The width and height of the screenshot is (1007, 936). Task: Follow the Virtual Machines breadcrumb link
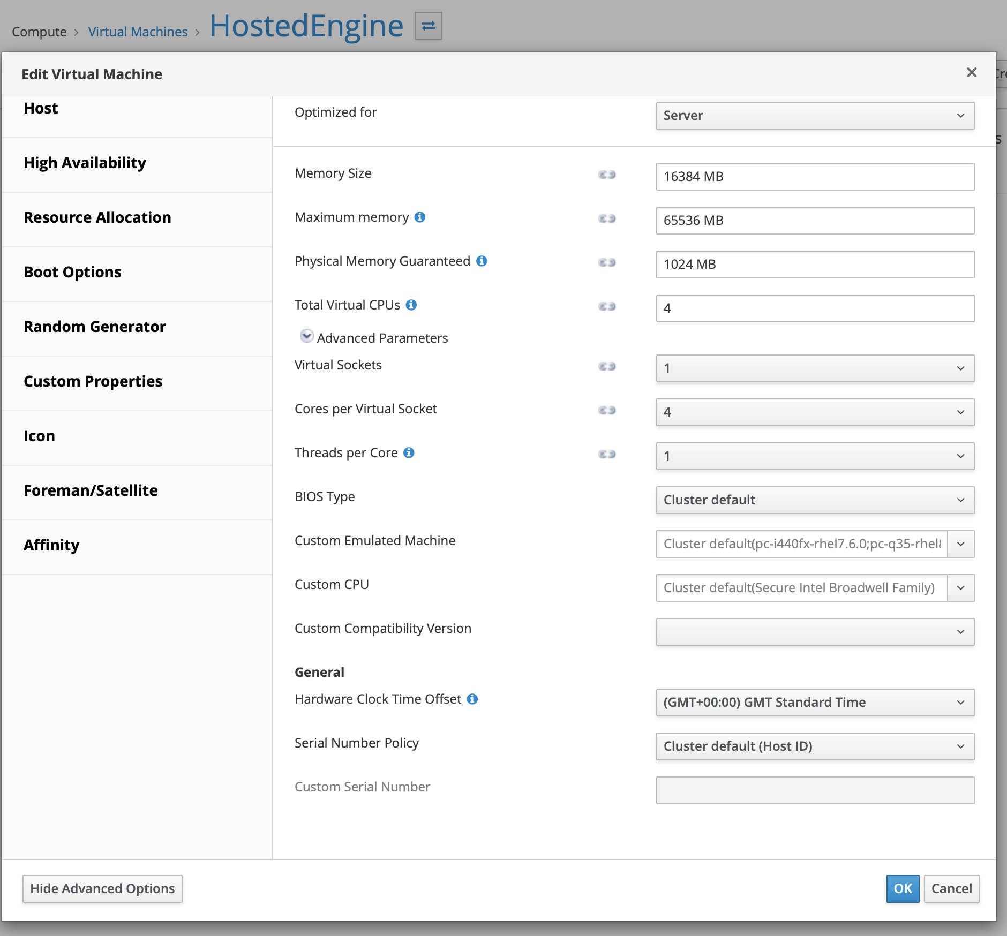138,32
